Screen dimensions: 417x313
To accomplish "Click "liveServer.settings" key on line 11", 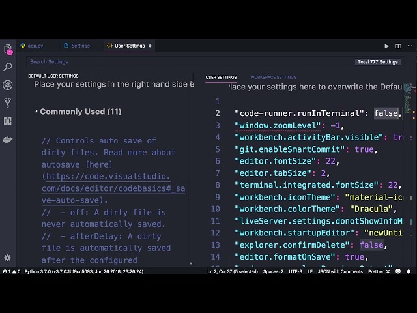I will tap(319, 221).
